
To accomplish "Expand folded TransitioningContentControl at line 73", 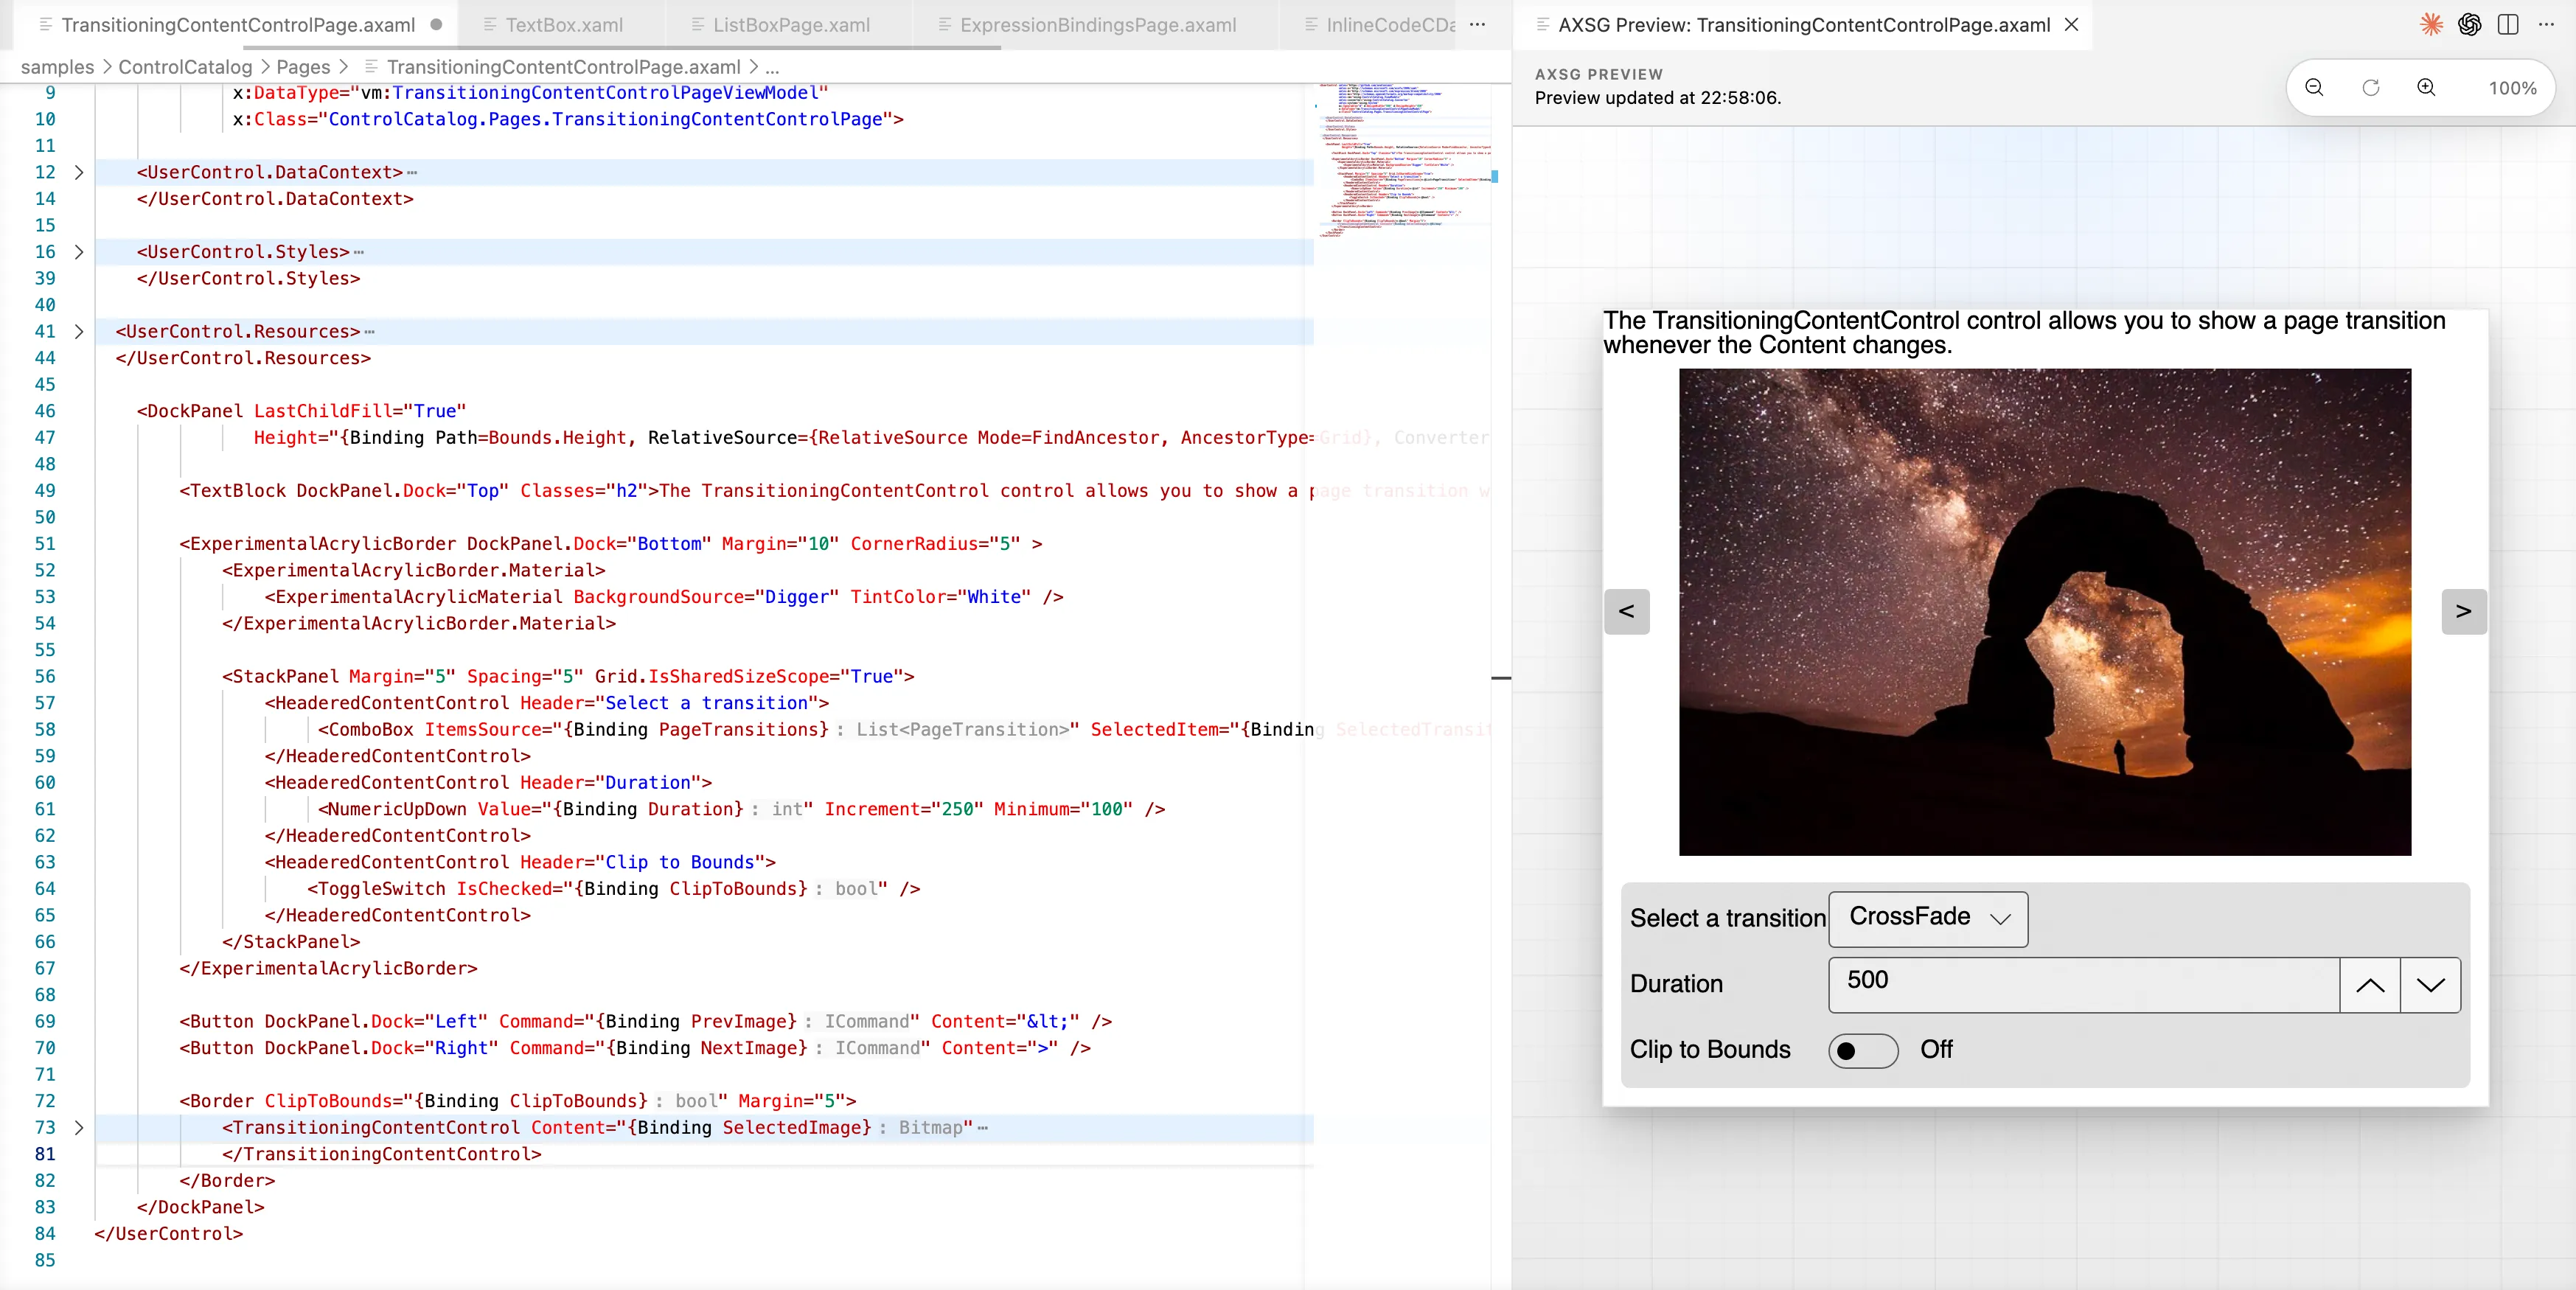I will click(79, 1127).
